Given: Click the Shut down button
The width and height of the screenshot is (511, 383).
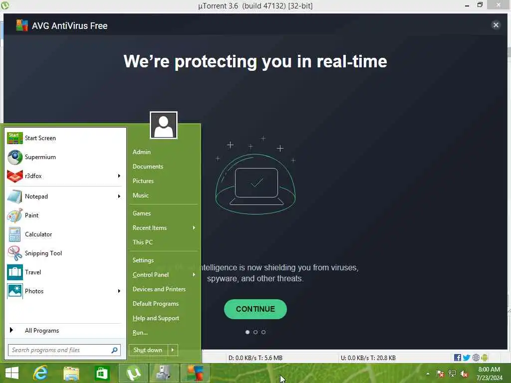Looking at the screenshot, I should [x=148, y=350].
